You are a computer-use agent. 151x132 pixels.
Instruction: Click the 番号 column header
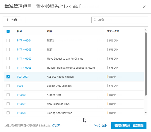(x=19, y=31)
